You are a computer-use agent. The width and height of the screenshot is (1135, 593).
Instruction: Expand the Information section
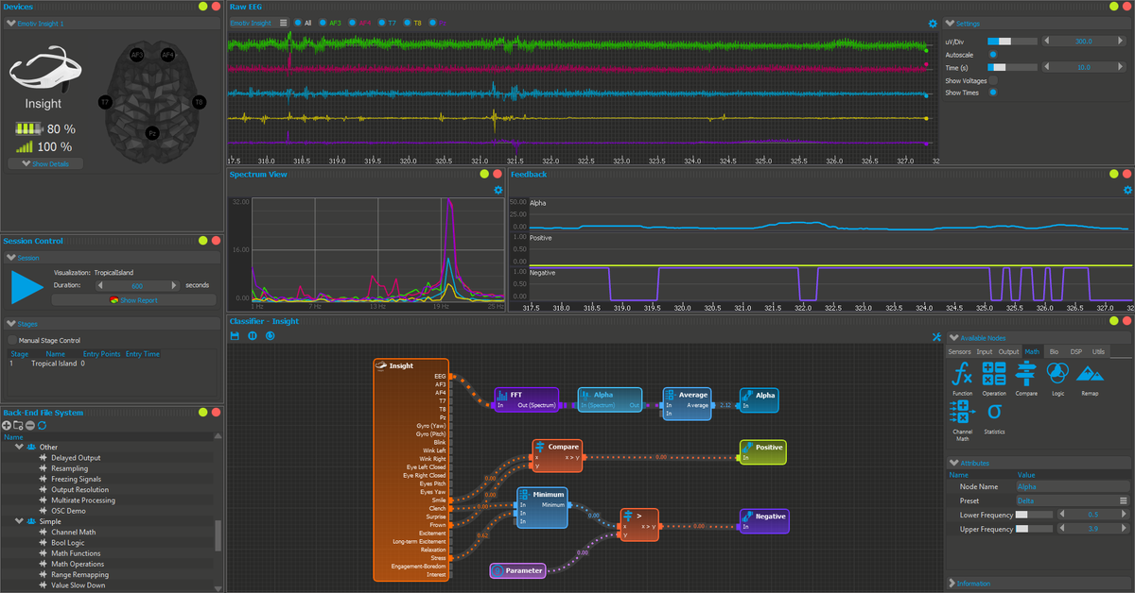(952, 584)
